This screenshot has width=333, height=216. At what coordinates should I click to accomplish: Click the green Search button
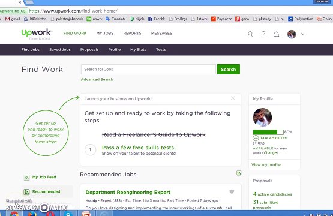(229, 69)
